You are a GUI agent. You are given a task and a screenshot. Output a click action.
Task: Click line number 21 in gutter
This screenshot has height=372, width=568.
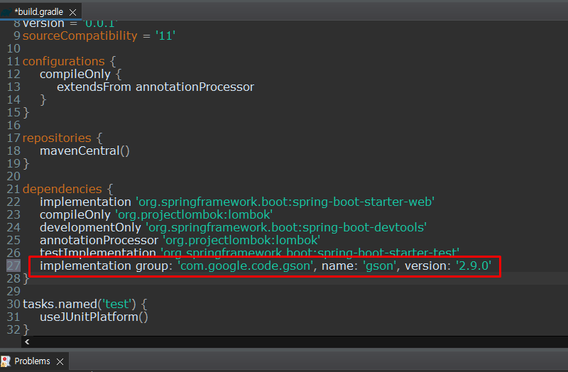[13, 189]
